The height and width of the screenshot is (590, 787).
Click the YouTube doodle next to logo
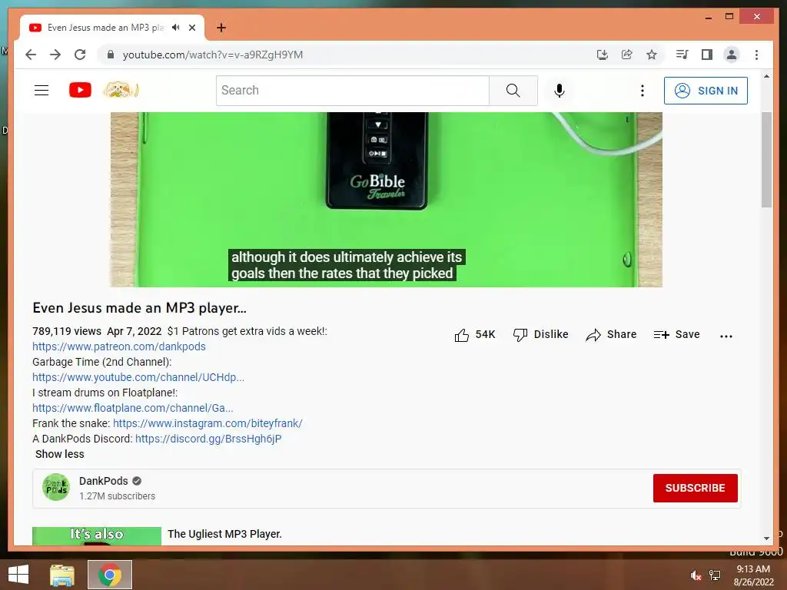tap(121, 91)
